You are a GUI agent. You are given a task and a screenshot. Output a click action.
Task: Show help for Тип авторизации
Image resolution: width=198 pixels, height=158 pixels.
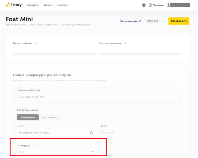[42, 110]
